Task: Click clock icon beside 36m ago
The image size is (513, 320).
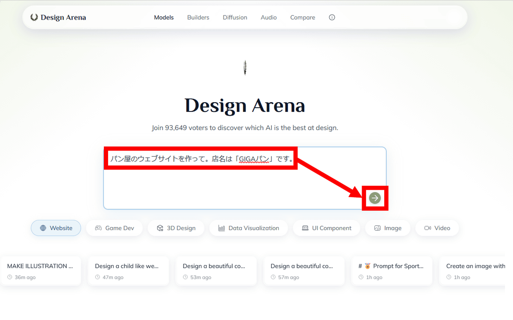Action: point(10,277)
